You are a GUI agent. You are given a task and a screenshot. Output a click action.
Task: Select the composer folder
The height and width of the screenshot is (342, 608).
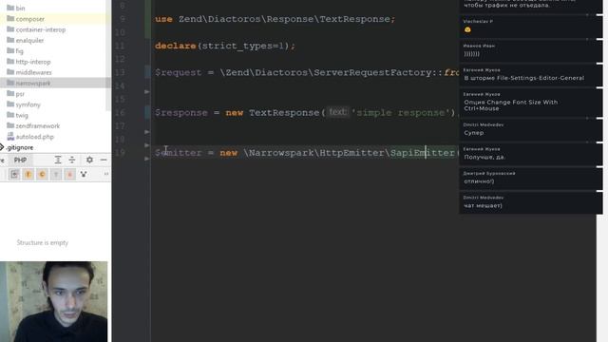coord(29,19)
